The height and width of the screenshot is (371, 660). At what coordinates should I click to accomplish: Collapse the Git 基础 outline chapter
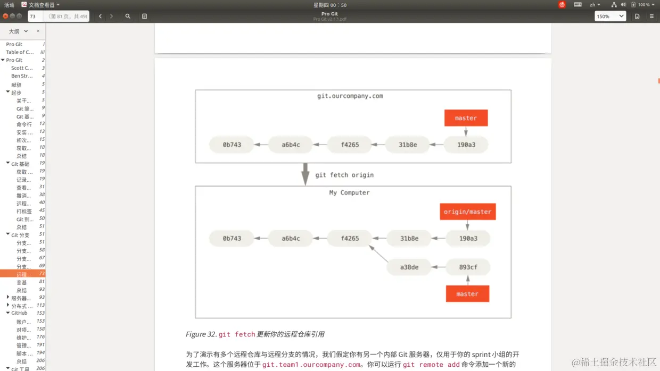[8, 163]
